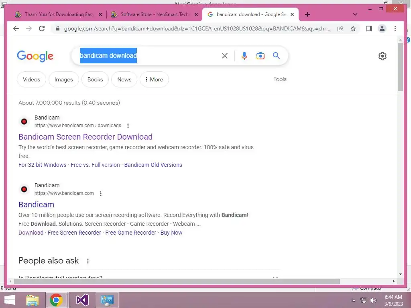Screen dimensions: 411x308
Task: Submit search with the magnifier icon
Action: point(276,55)
